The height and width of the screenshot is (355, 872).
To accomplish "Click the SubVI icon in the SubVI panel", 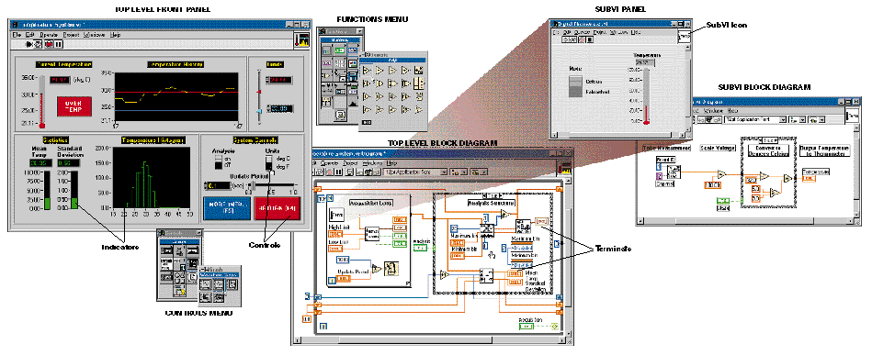I will (684, 37).
